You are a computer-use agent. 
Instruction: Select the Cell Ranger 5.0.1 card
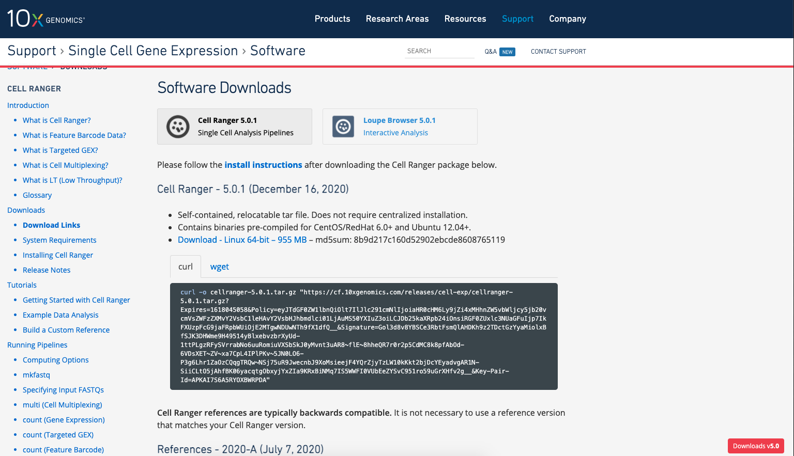(x=235, y=127)
